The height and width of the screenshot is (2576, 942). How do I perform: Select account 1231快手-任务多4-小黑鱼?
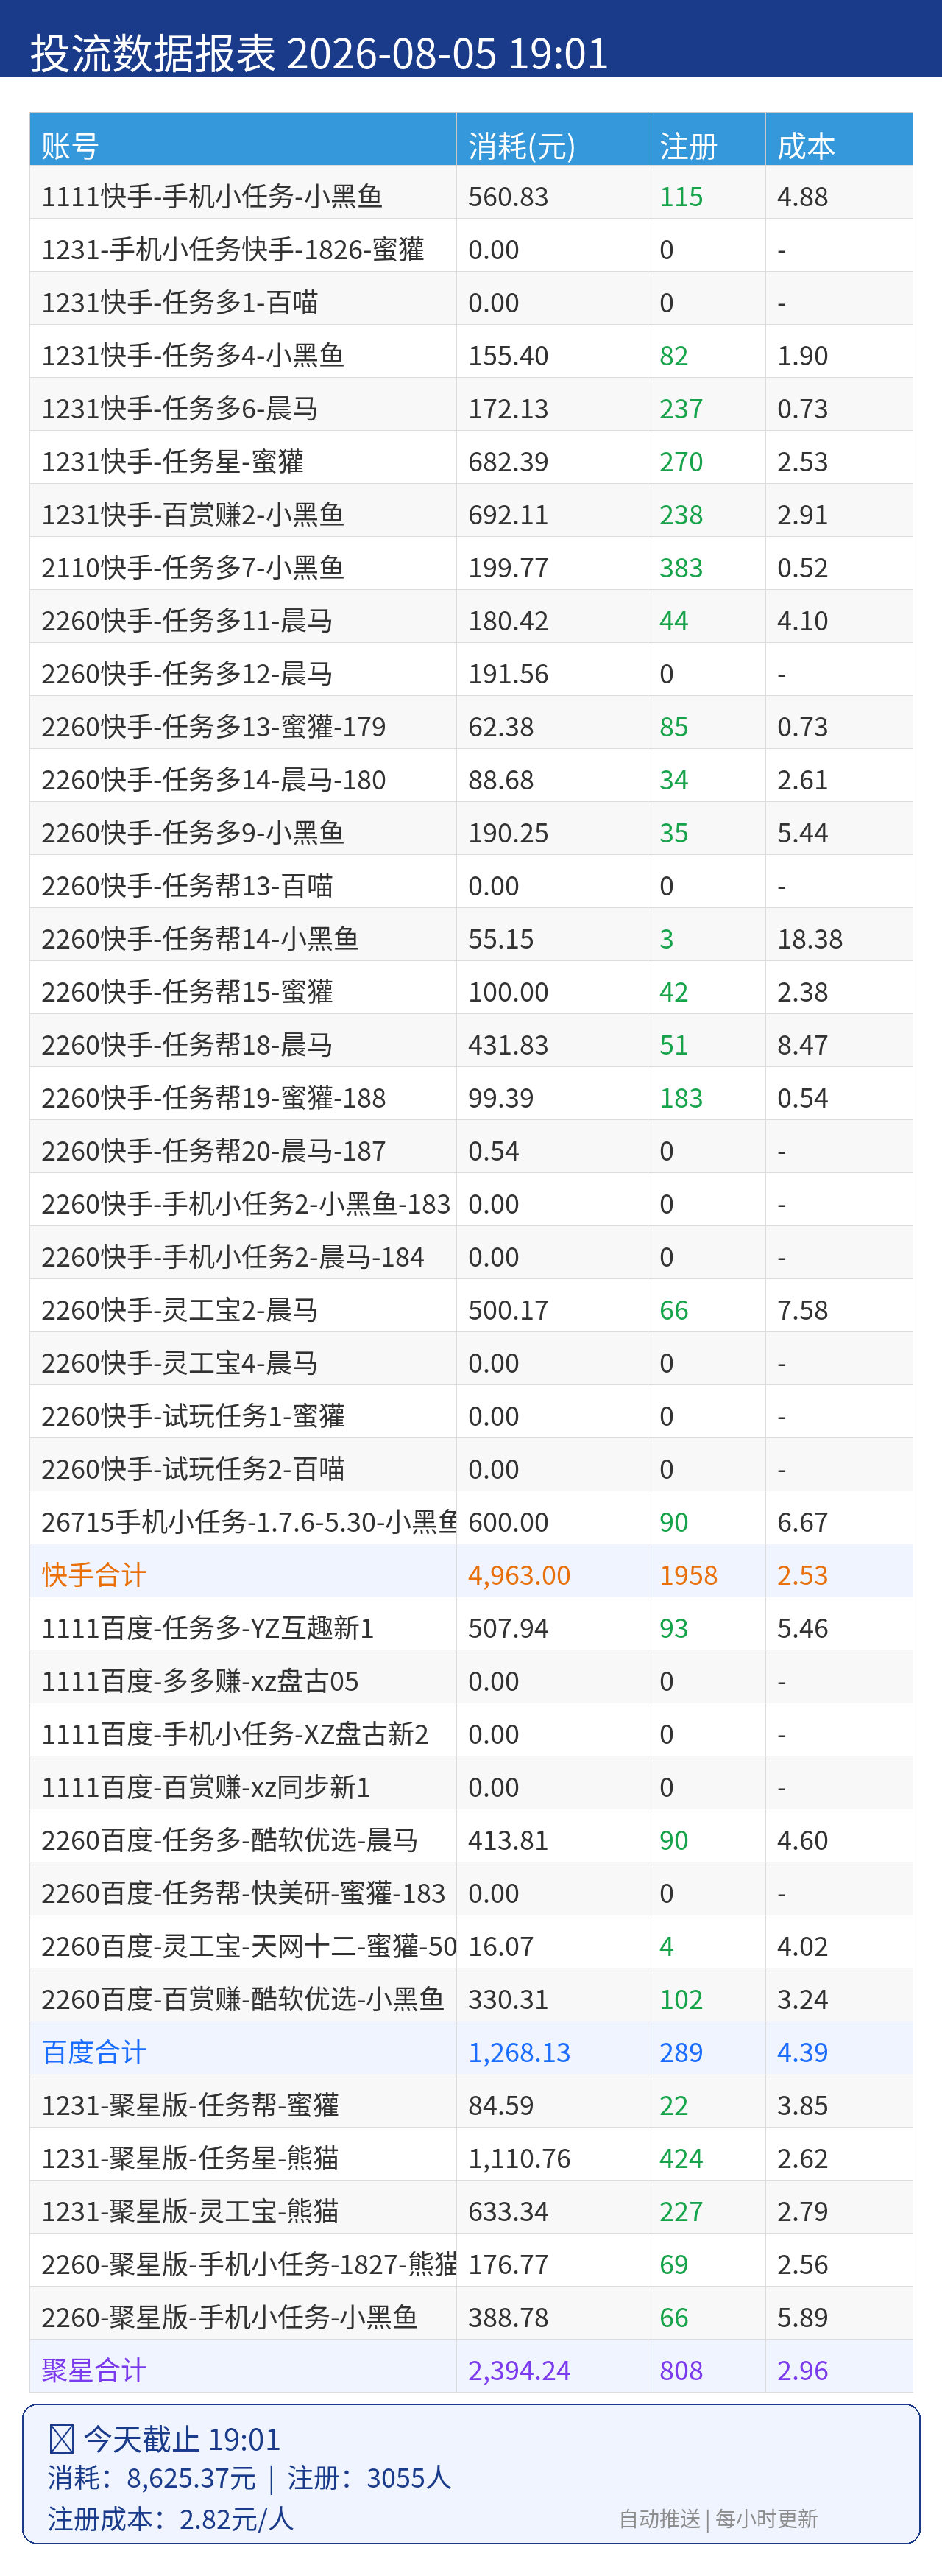point(193,356)
